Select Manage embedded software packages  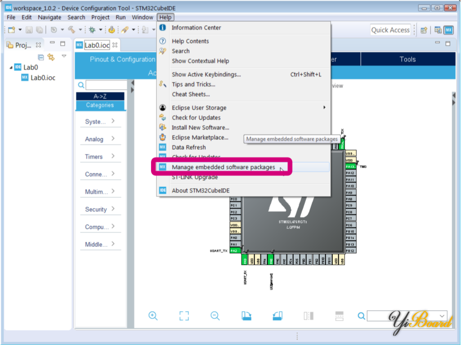[223, 167]
